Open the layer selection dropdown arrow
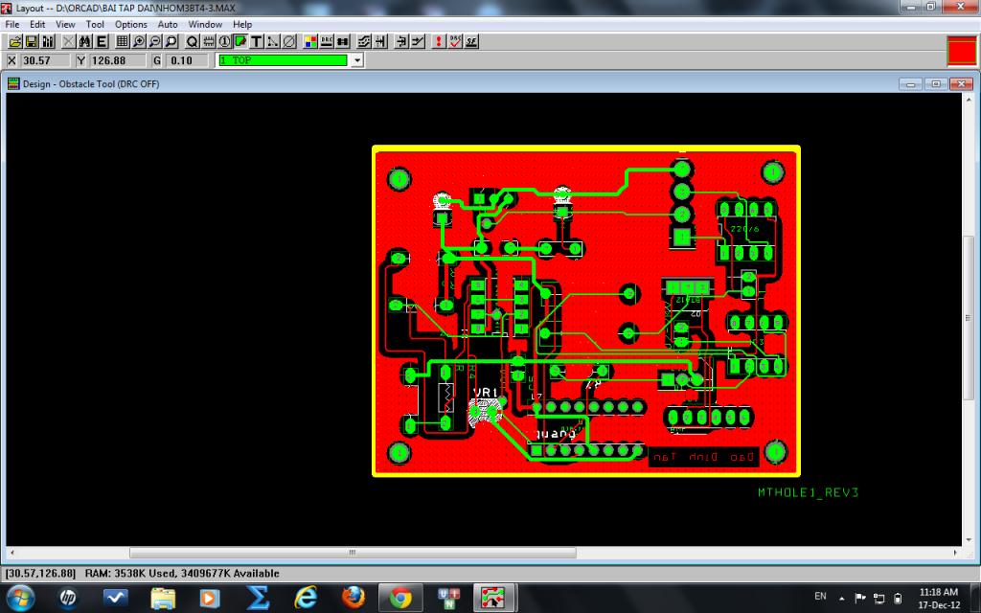The image size is (981, 613). [357, 60]
